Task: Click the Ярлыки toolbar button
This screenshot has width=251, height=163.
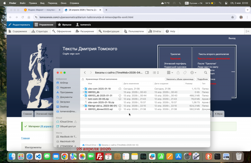Action: click(65, 25)
